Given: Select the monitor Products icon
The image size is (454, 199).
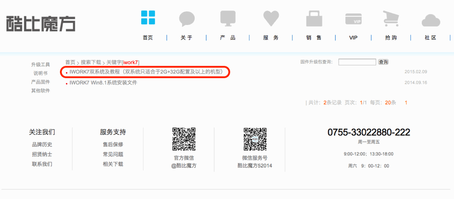Looking at the screenshot, I should click(228, 19).
